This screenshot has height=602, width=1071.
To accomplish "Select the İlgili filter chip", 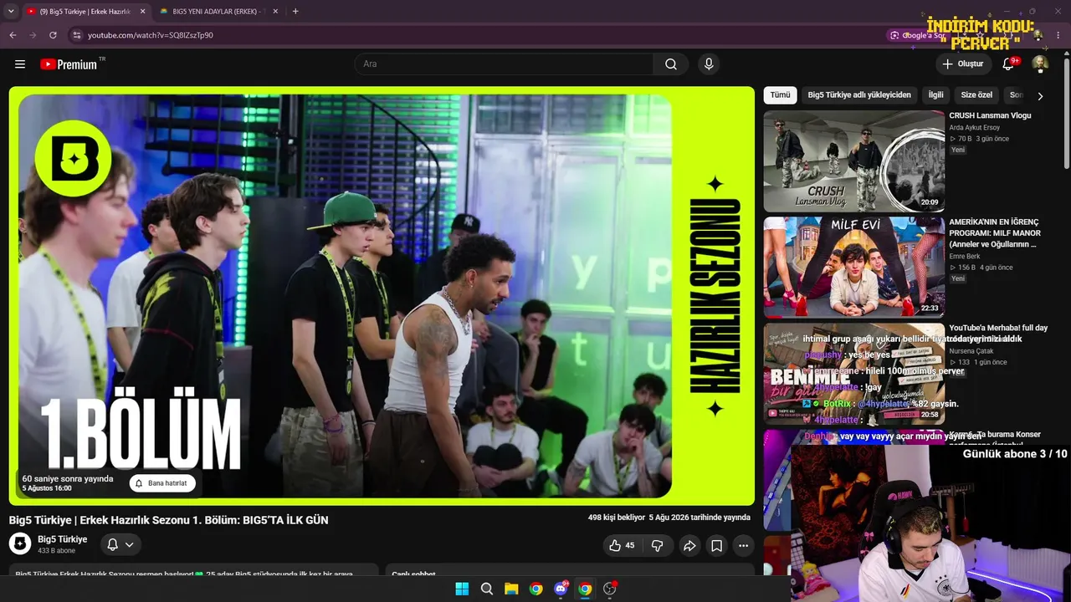I will coord(935,95).
